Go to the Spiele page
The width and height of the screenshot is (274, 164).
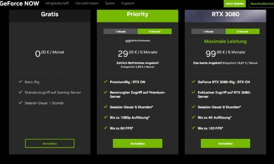point(110,3)
